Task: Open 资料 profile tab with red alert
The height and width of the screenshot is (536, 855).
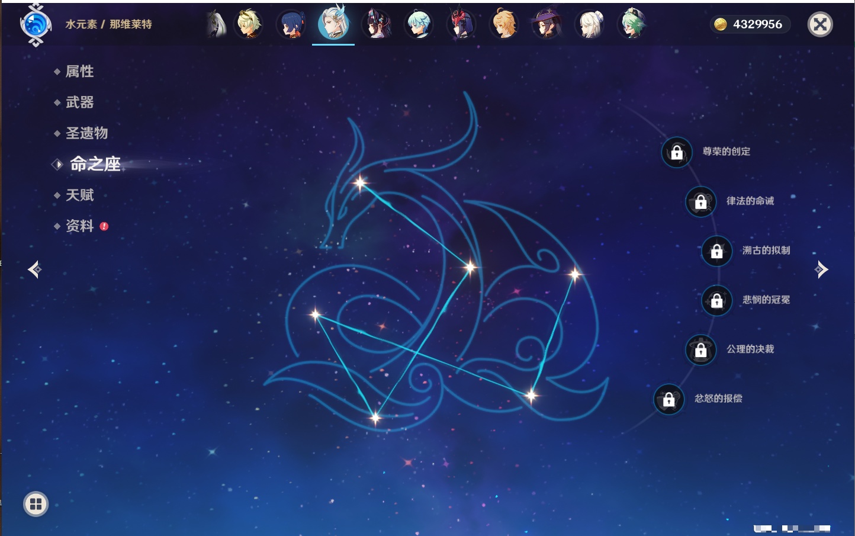Action: coord(79,226)
